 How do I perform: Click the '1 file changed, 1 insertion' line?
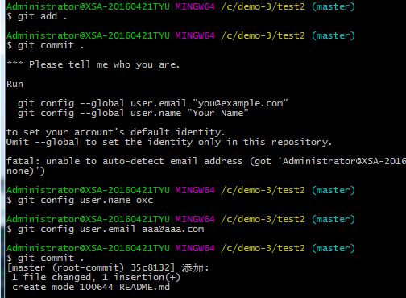pyautogui.click(x=96, y=277)
